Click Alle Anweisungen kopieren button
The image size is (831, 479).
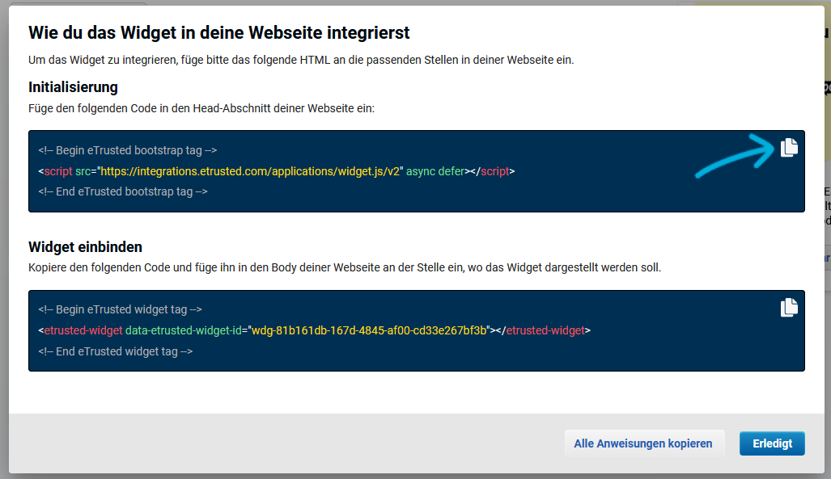pos(642,443)
